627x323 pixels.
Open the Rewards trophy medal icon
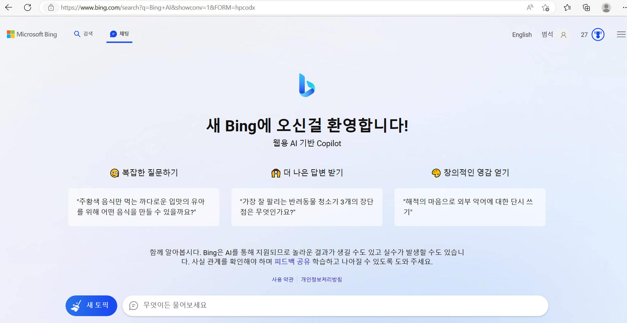598,34
